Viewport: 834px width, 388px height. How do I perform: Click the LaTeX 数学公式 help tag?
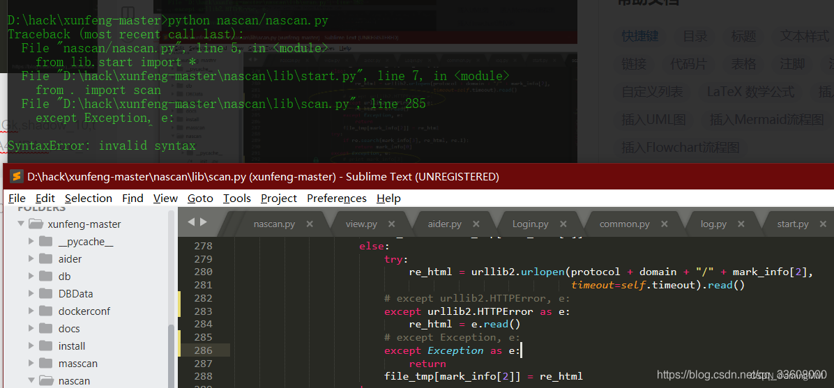(x=750, y=91)
